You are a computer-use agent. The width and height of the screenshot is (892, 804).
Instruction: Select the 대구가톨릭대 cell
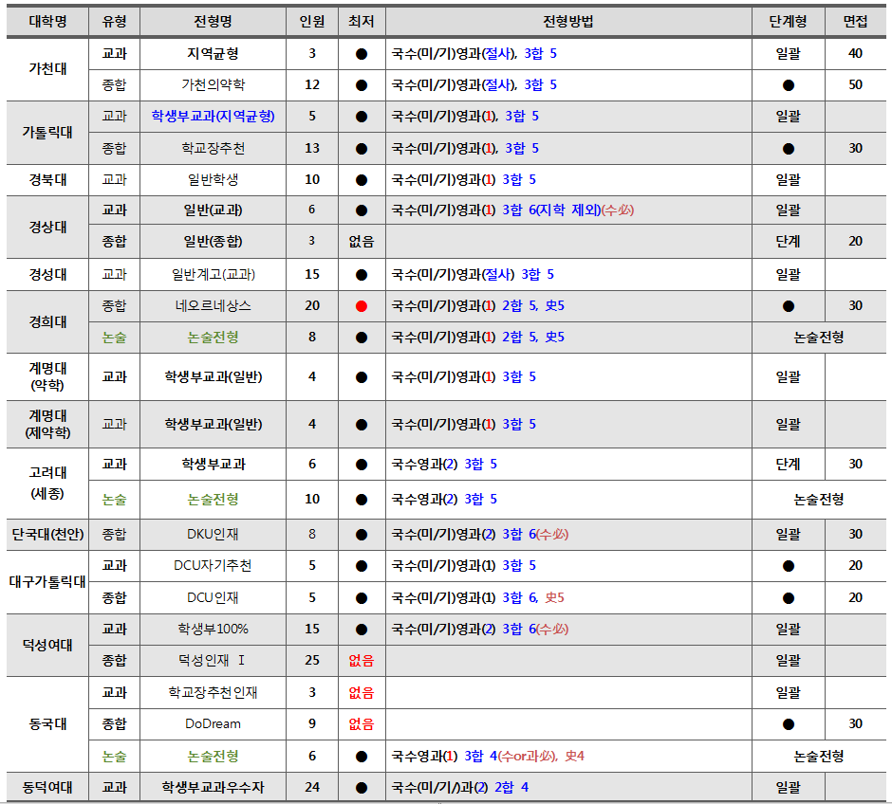point(47,582)
